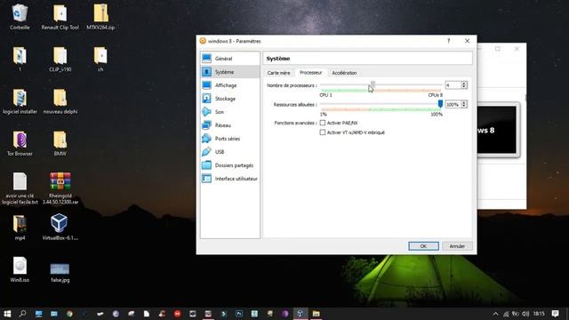Select the logiciel installer folder
This screenshot has width=569, height=320.
[x=20, y=101]
